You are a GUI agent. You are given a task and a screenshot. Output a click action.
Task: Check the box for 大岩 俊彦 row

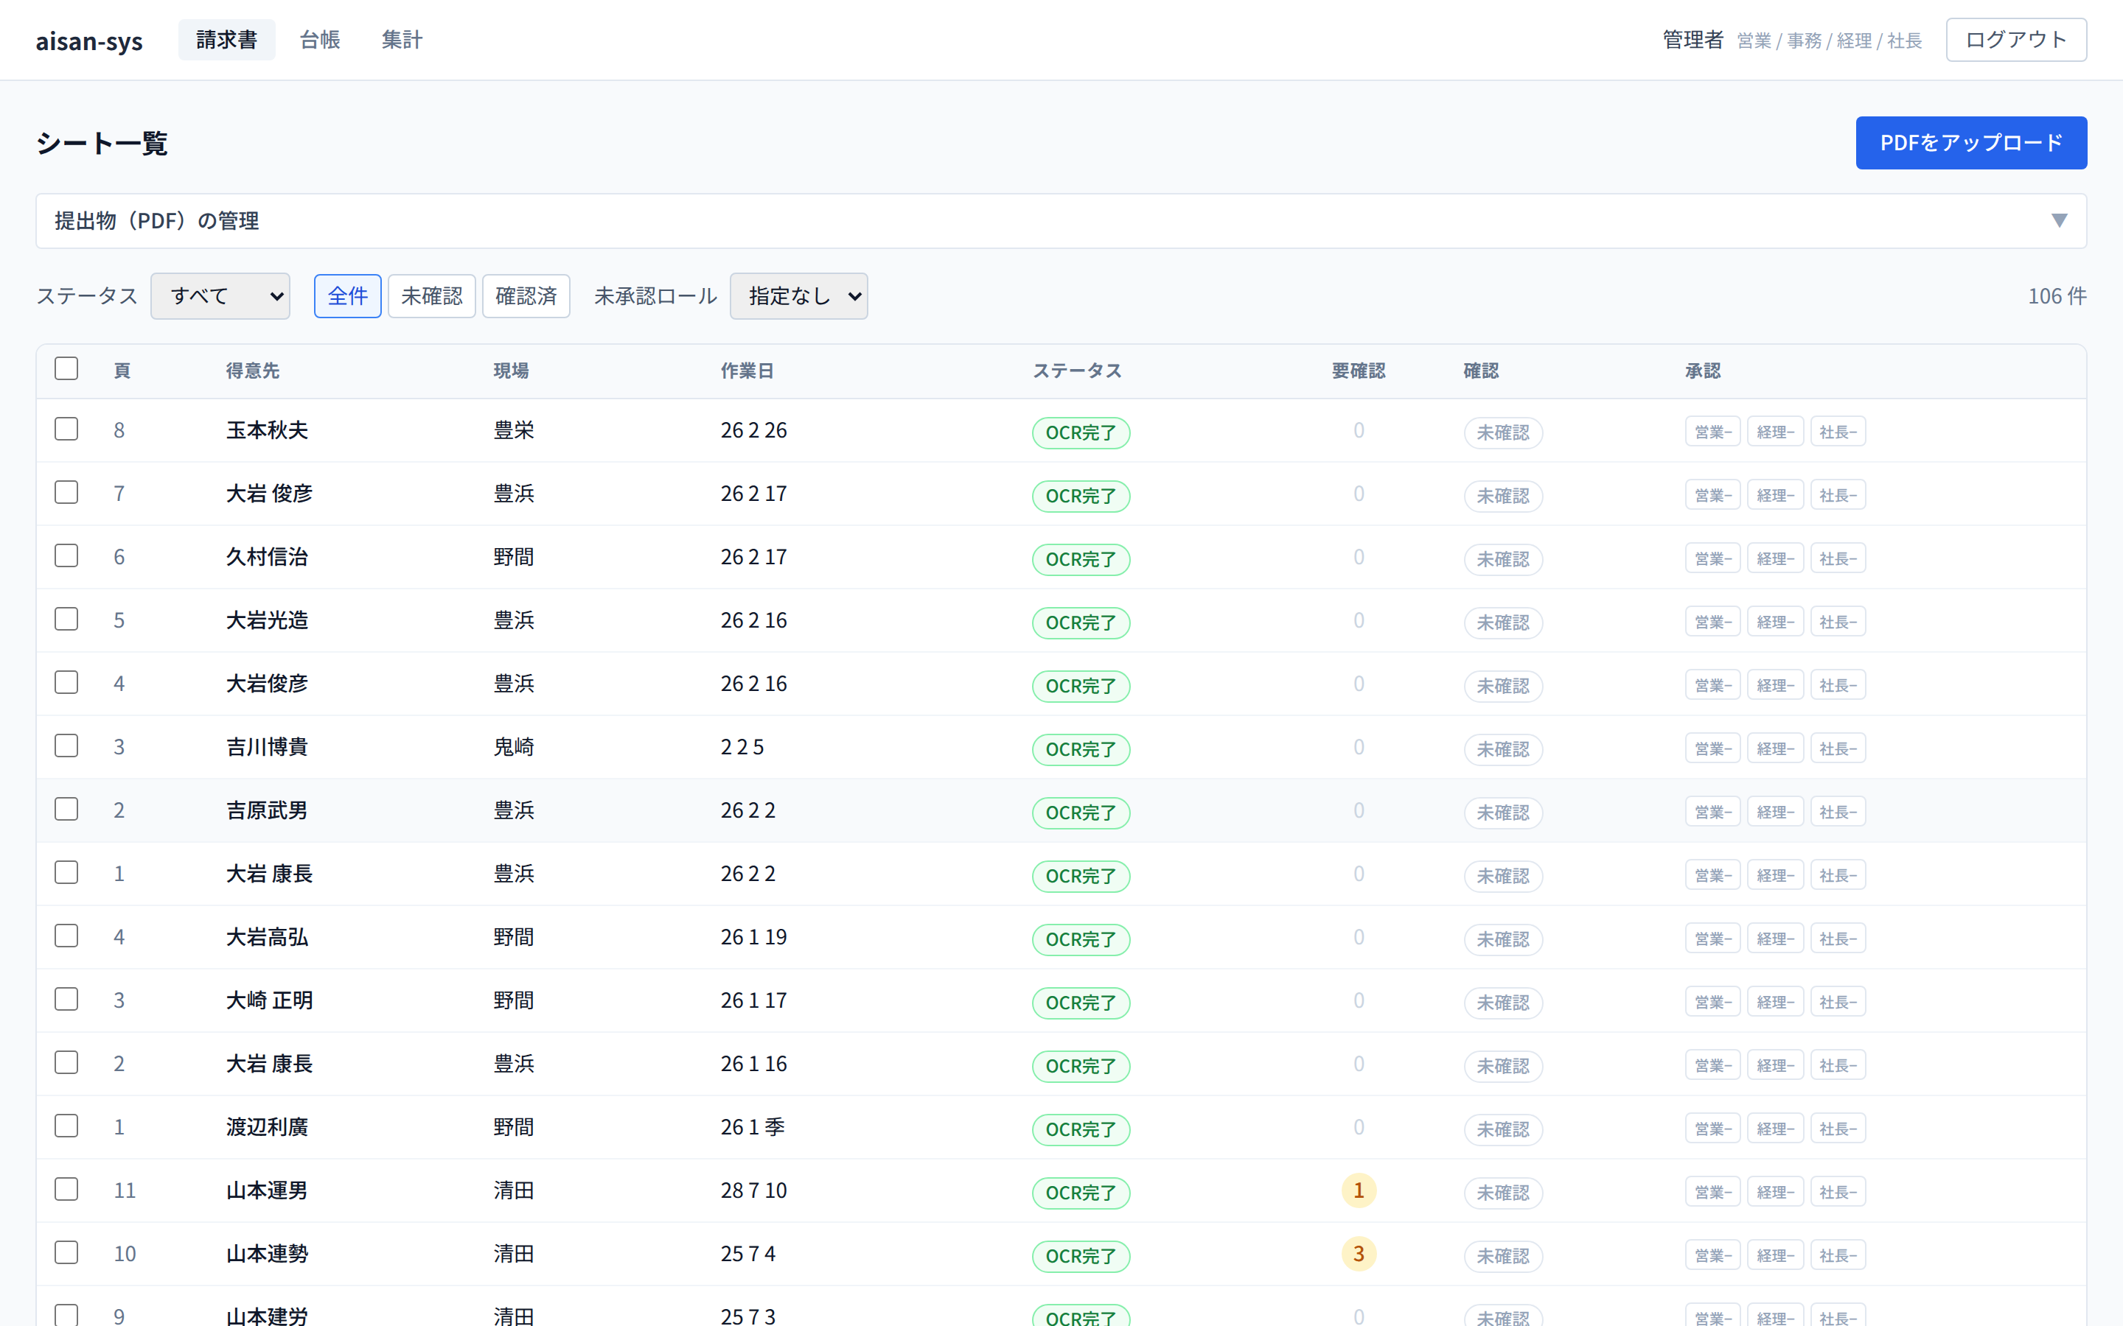[x=66, y=492]
